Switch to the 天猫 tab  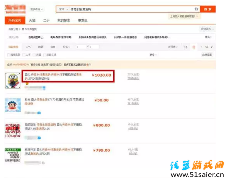pyautogui.click(x=32, y=21)
